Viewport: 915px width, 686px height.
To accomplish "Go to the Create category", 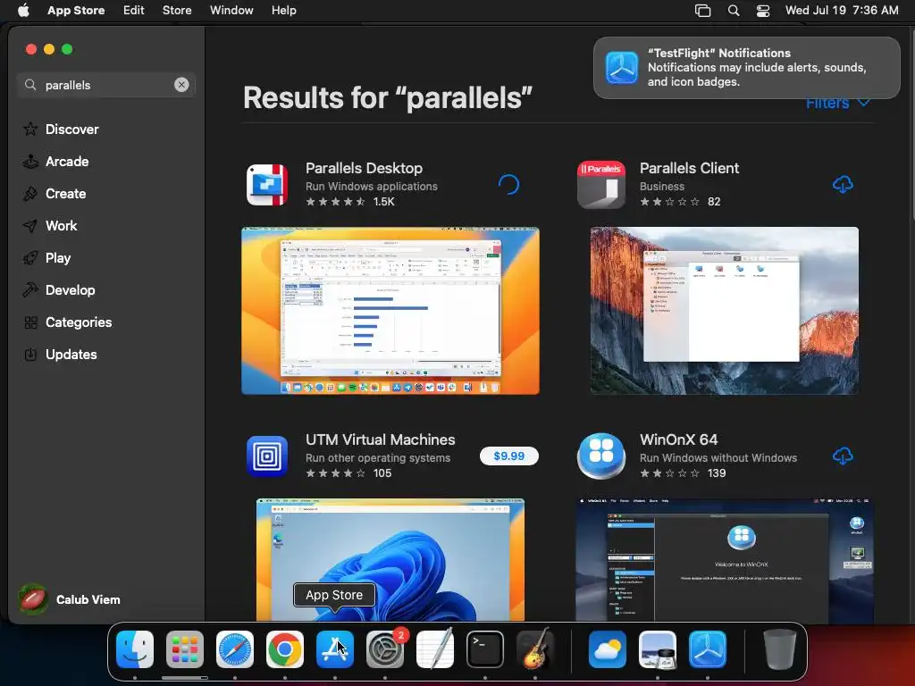I will coord(55,193).
